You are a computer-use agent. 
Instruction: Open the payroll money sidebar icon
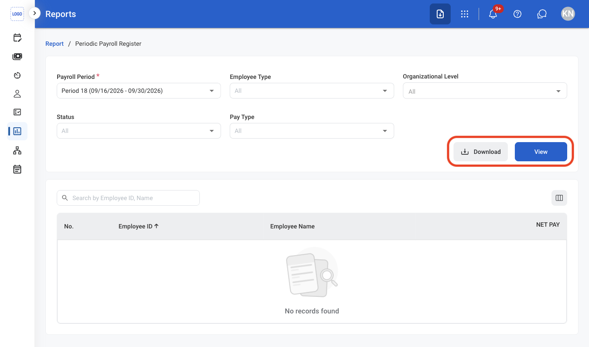point(17,57)
